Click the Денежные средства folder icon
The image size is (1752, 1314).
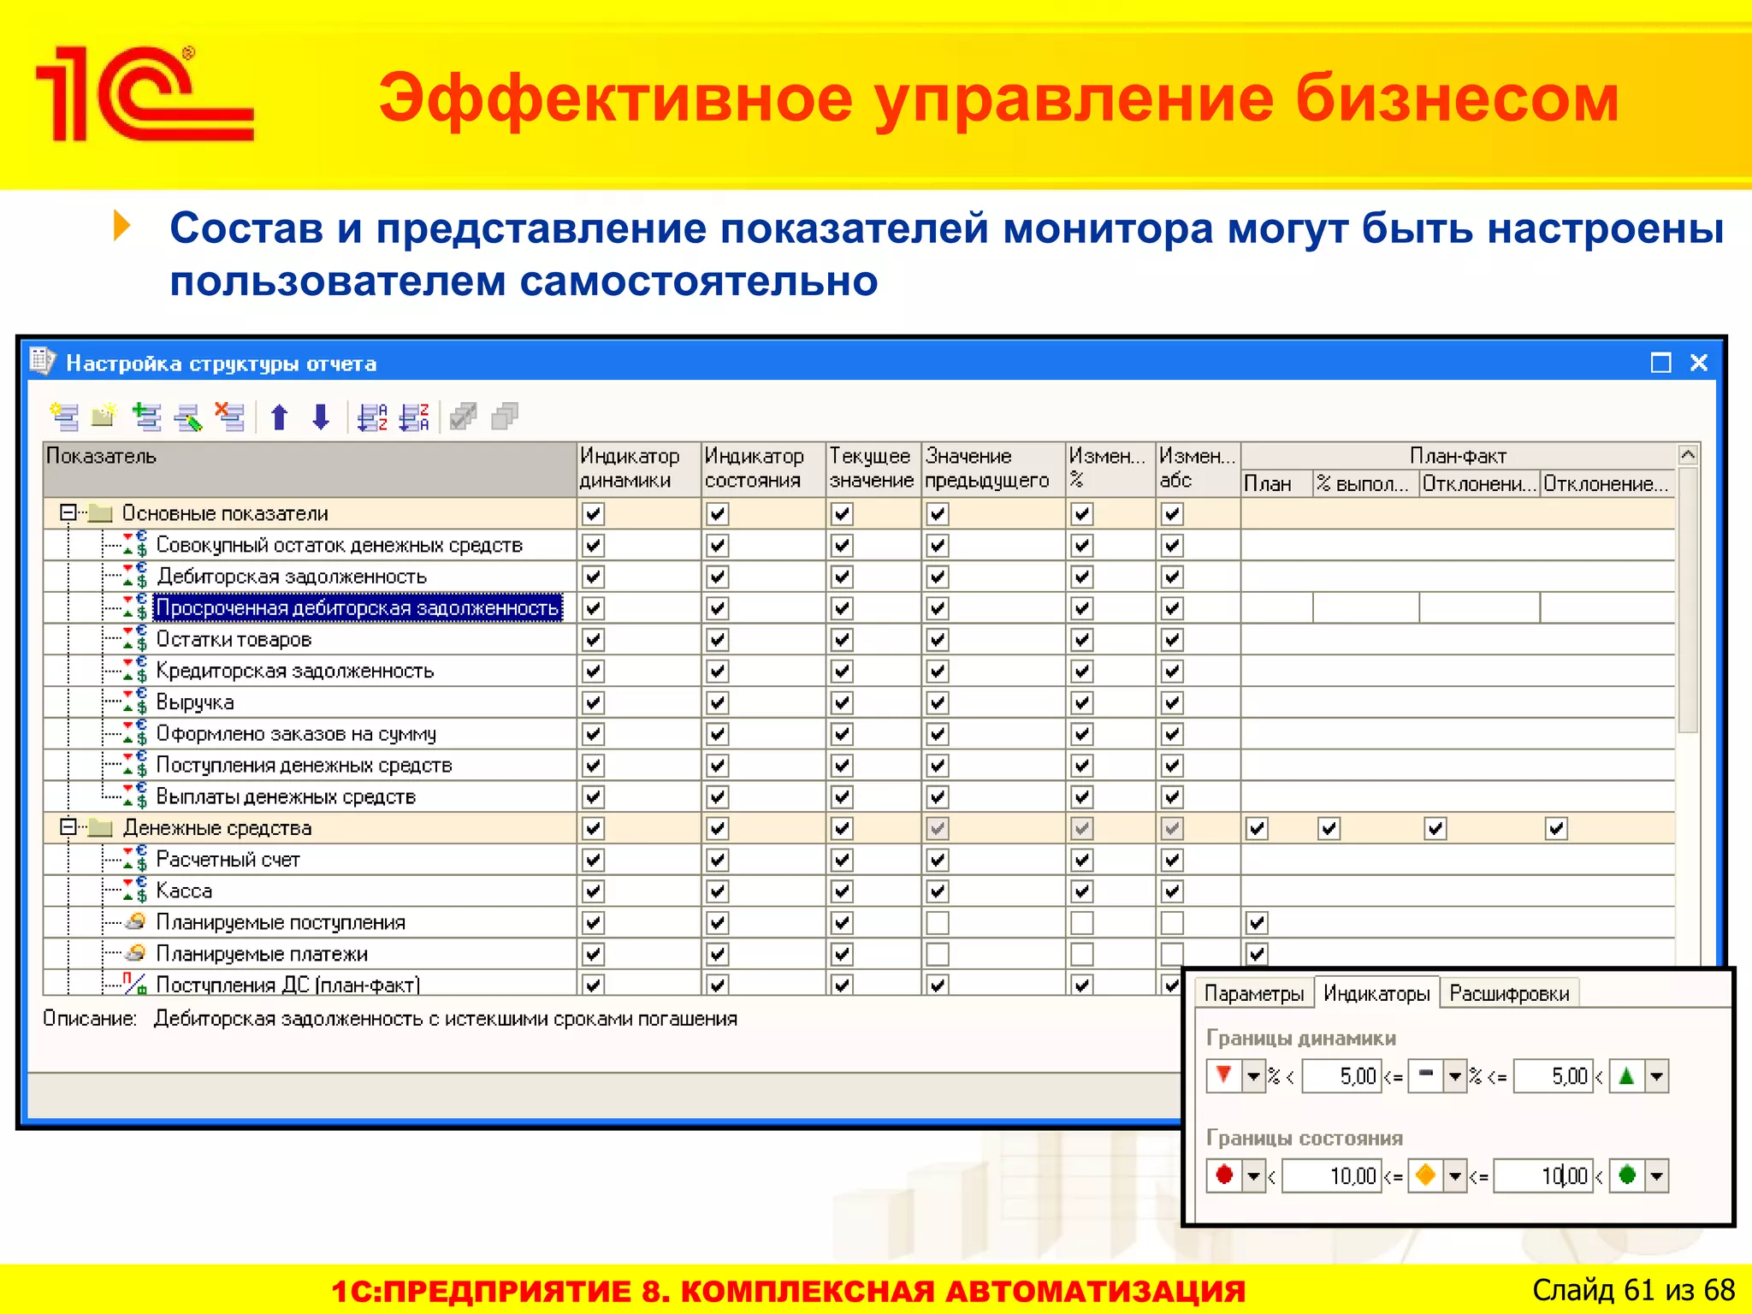pos(102,827)
